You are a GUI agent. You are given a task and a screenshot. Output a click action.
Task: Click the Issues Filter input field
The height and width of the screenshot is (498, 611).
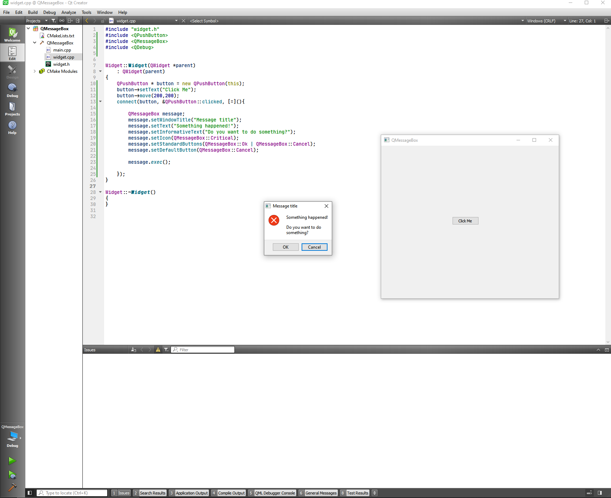(203, 350)
